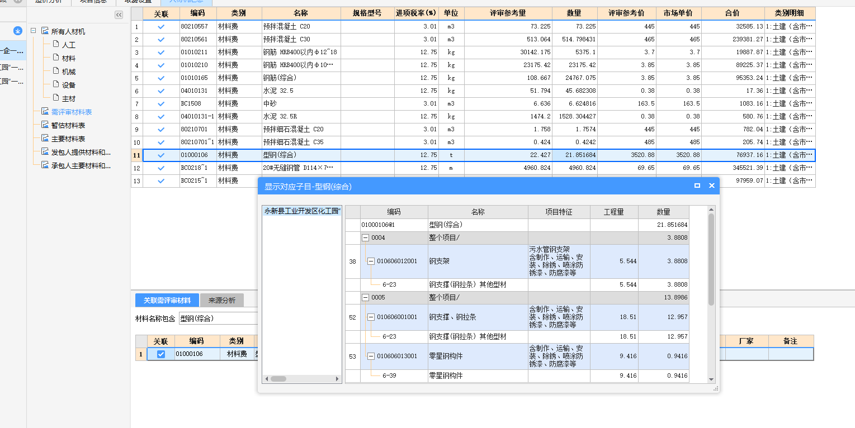Screen dimensions: 855x428
Task: Click the 工程量 column header in dialog
Action: [x=614, y=212]
